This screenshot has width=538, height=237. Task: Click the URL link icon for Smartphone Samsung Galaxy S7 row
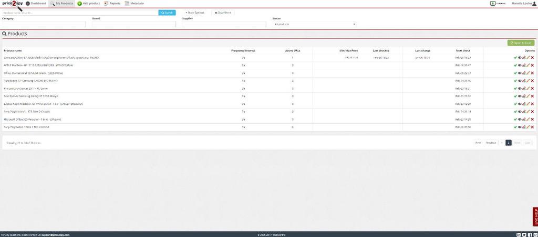click(524, 96)
